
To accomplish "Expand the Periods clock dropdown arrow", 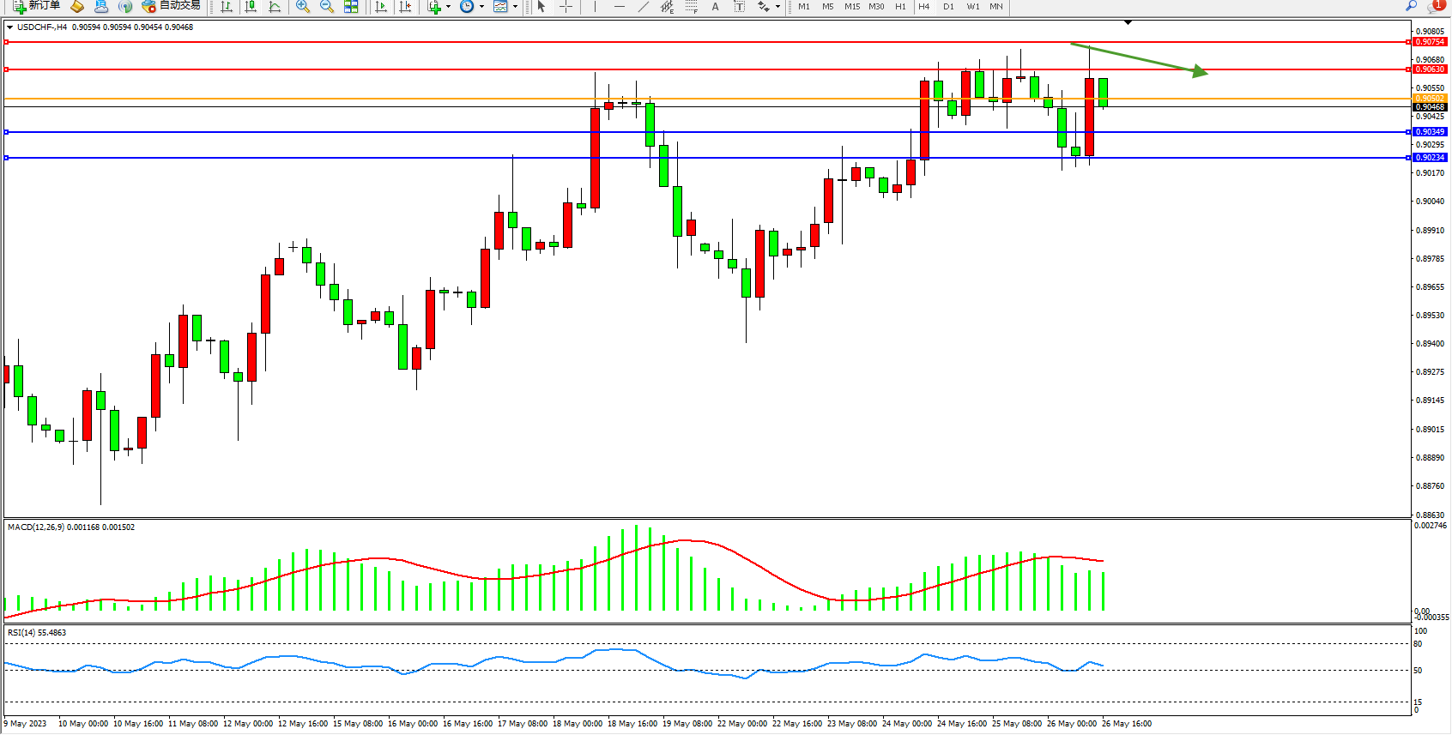I will (x=481, y=7).
